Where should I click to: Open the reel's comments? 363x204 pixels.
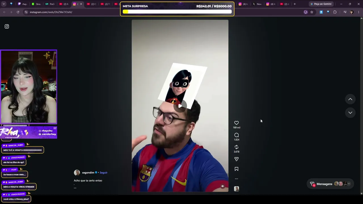(237, 135)
